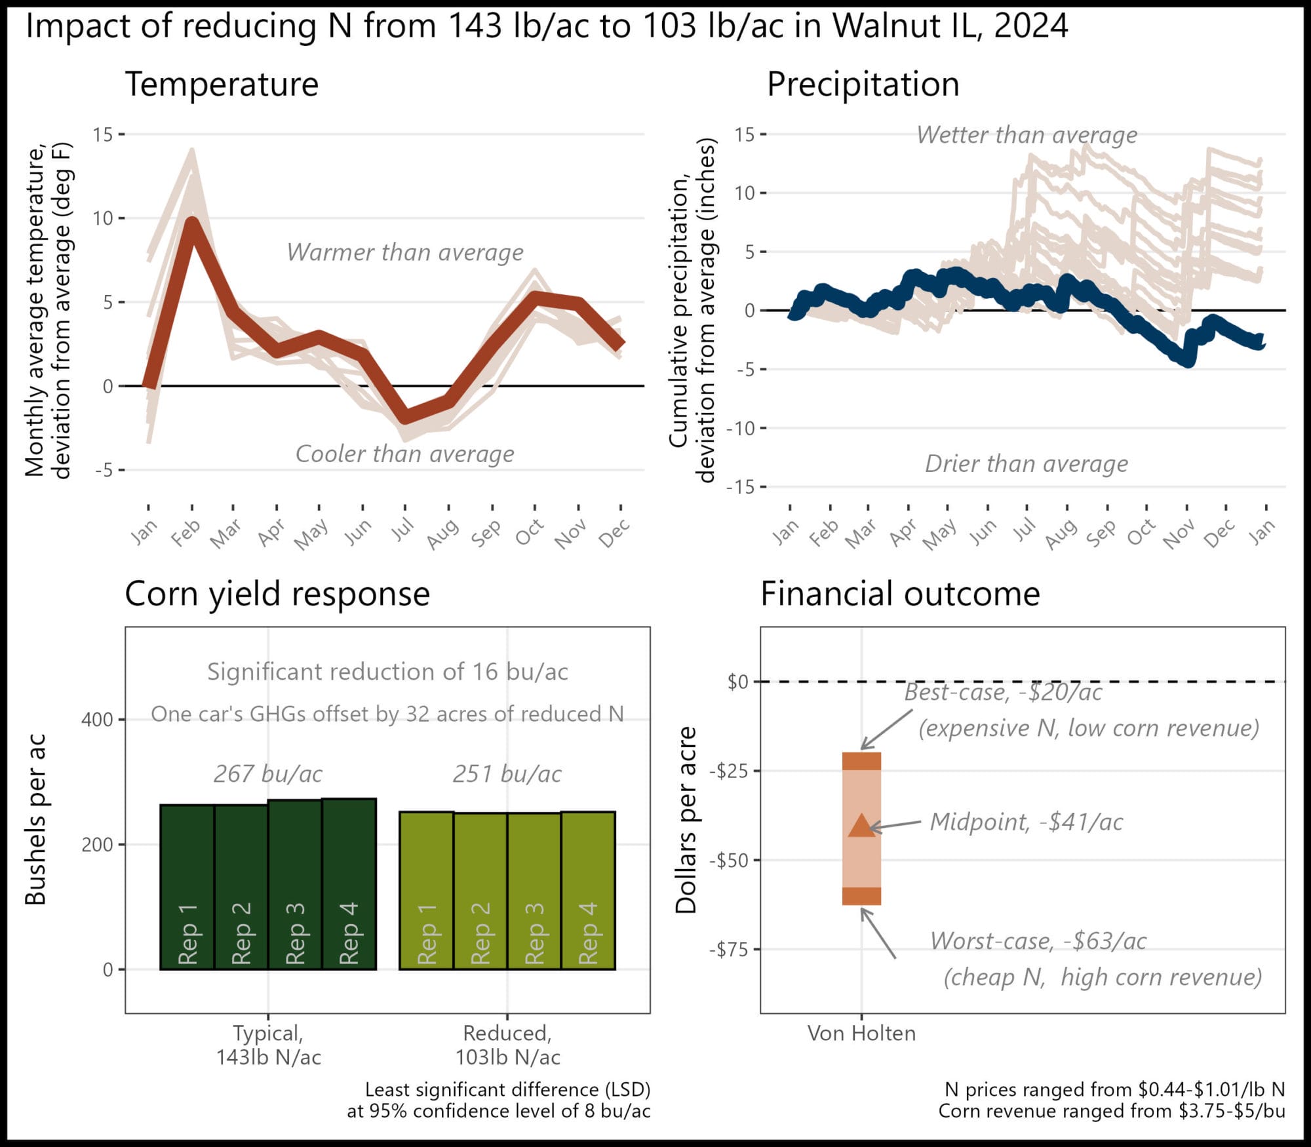Image resolution: width=1311 pixels, height=1147 pixels.
Task: Click the November low on precipitation line
Action: pos(1186,360)
